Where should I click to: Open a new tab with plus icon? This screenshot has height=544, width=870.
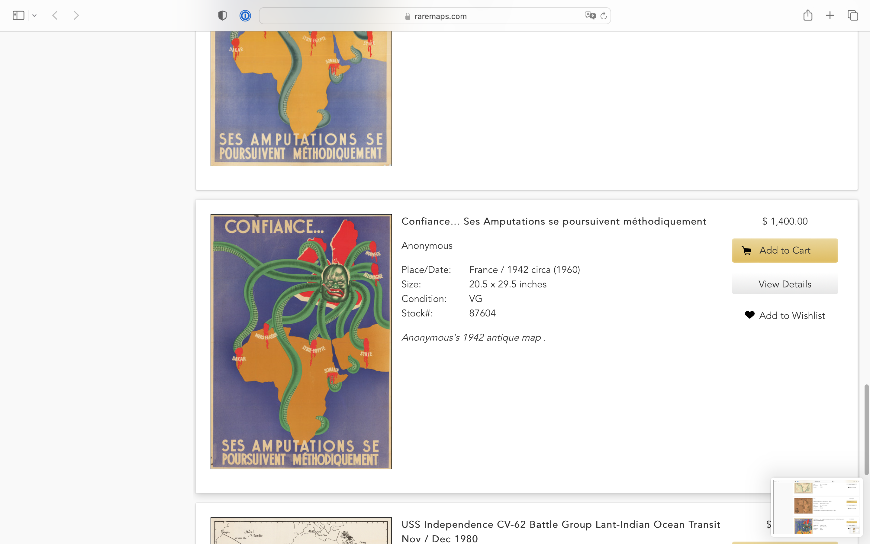[x=830, y=15]
